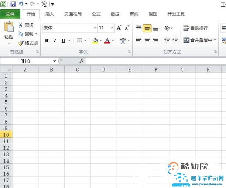Open 字体 group dialog launcher
Viewport: 226px width, 188px height.
click(x=129, y=52)
